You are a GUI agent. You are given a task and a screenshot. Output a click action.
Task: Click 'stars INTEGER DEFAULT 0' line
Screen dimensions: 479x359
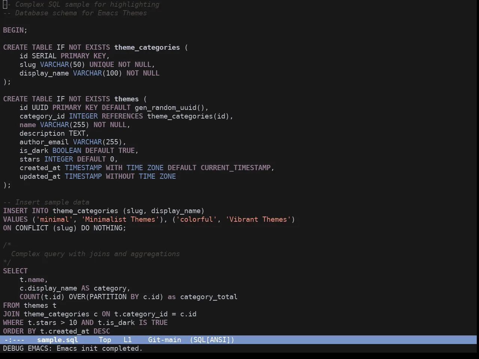click(69, 159)
